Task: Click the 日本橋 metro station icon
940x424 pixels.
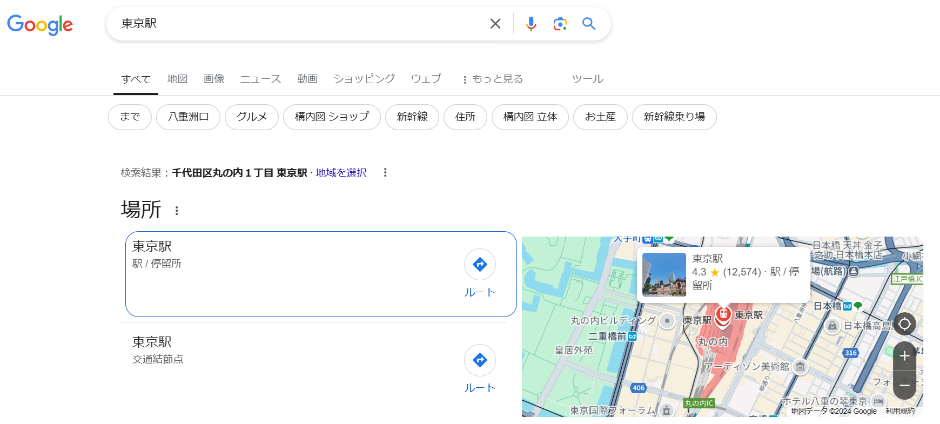Action: 847,306
